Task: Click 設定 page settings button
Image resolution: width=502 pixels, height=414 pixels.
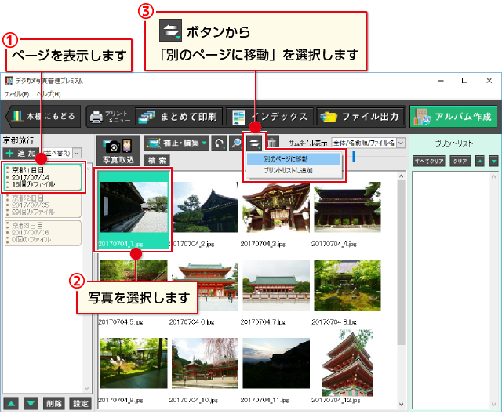Action: [80, 404]
